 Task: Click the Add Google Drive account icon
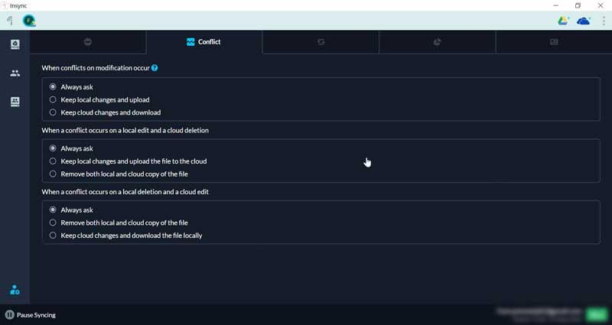click(x=563, y=21)
